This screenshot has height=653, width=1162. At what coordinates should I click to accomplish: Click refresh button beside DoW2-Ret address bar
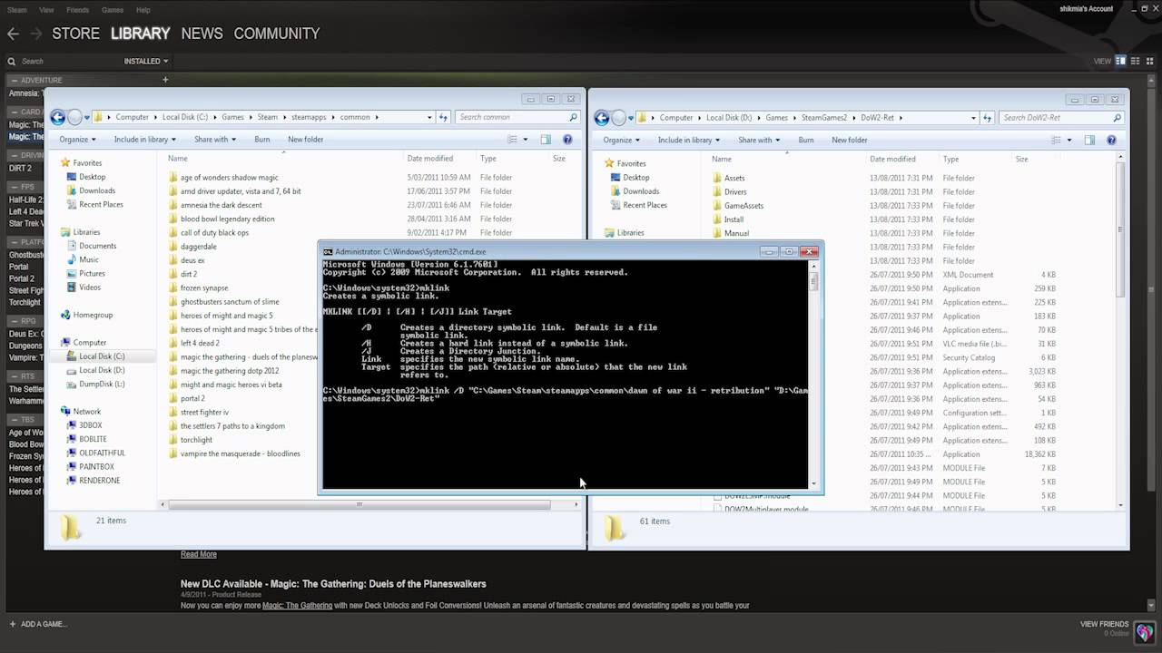click(987, 118)
